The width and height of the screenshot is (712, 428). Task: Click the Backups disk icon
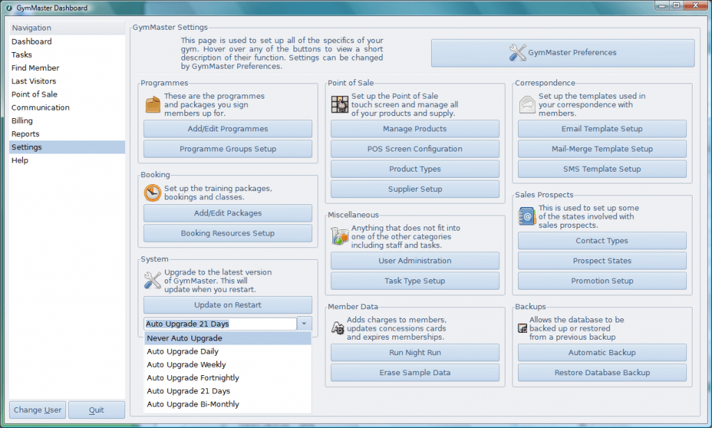coord(522,328)
